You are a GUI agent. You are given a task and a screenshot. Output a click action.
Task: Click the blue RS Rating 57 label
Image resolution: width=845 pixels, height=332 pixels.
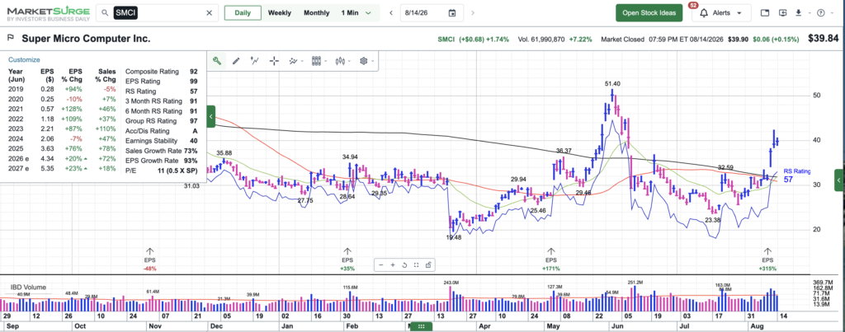pos(796,175)
